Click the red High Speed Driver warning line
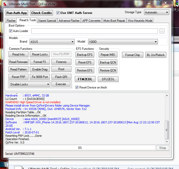This screenshot has height=169, width=179. point(33,102)
